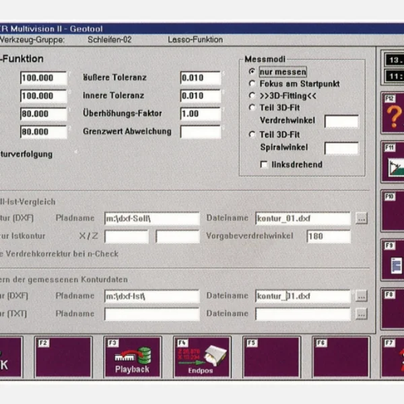This screenshot has height=404, width=404.
Task: Click the F9 document list icon
Action: [393, 260]
